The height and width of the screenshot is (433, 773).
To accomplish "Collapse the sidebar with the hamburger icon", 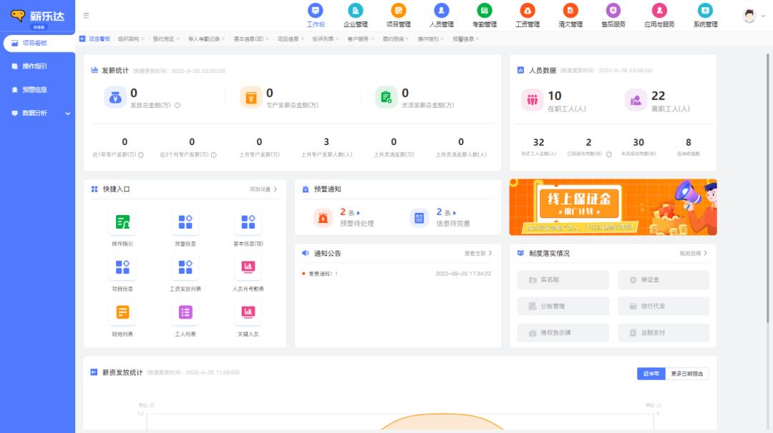I will pos(87,16).
